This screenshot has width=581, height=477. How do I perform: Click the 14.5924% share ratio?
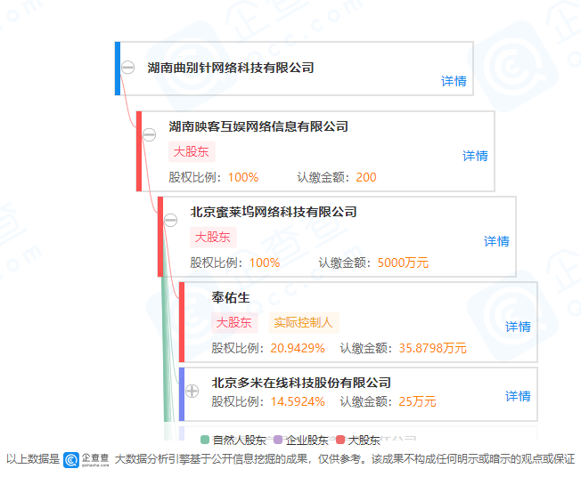[x=298, y=401]
